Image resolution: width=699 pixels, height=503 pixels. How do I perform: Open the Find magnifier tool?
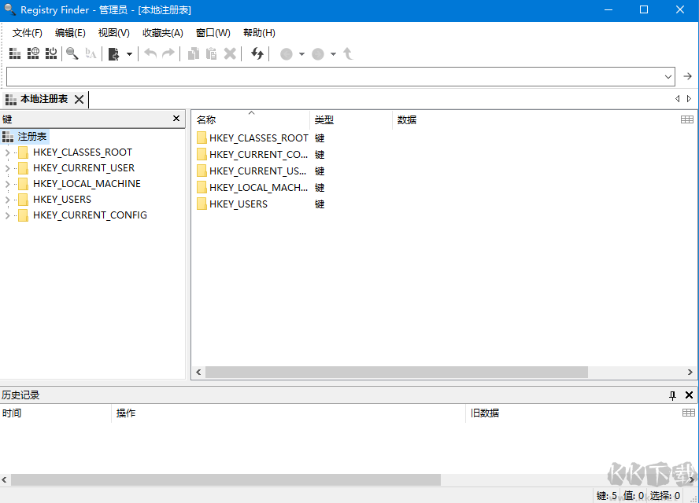click(72, 53)
